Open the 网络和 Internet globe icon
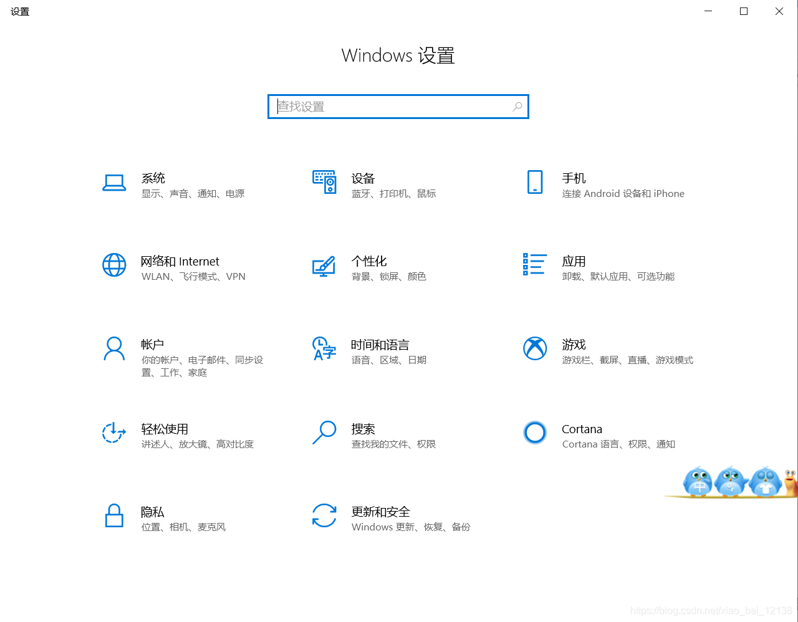This screenshot has width=798, height=622. (x=114, y=265)
